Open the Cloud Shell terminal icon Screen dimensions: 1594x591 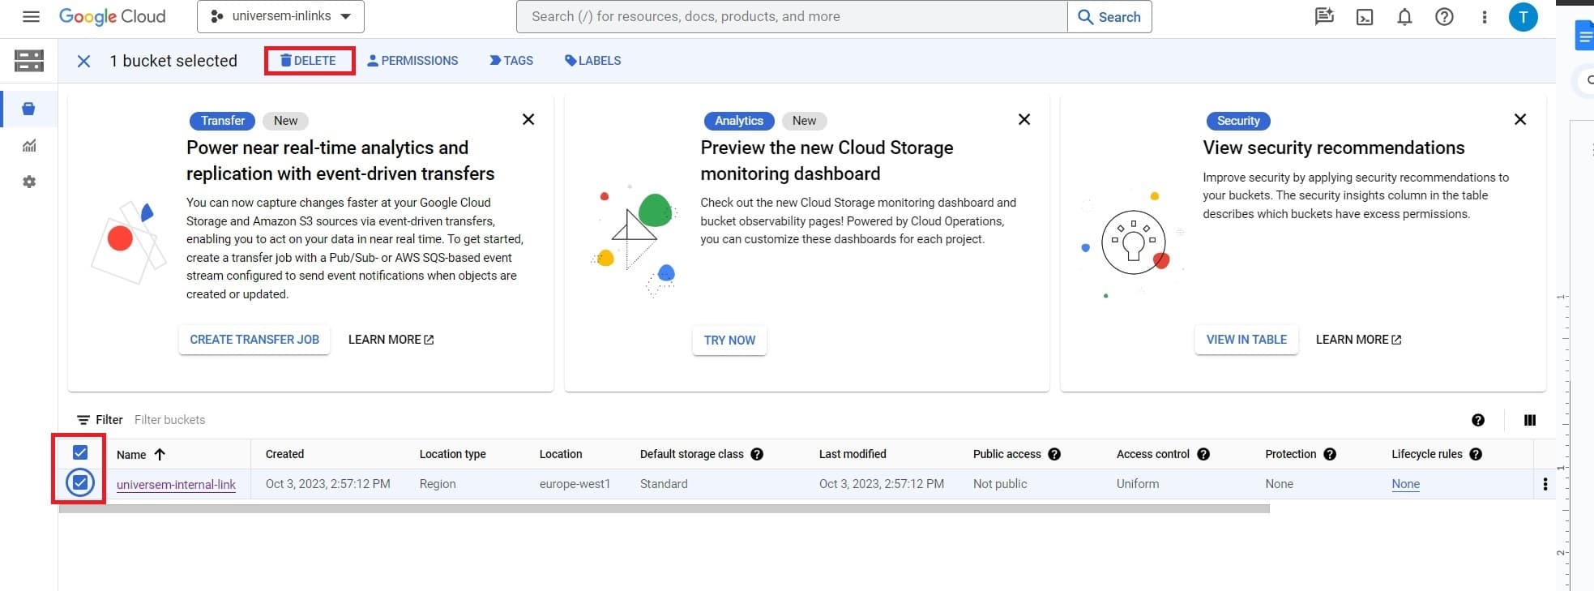(x=1365, y=17)
